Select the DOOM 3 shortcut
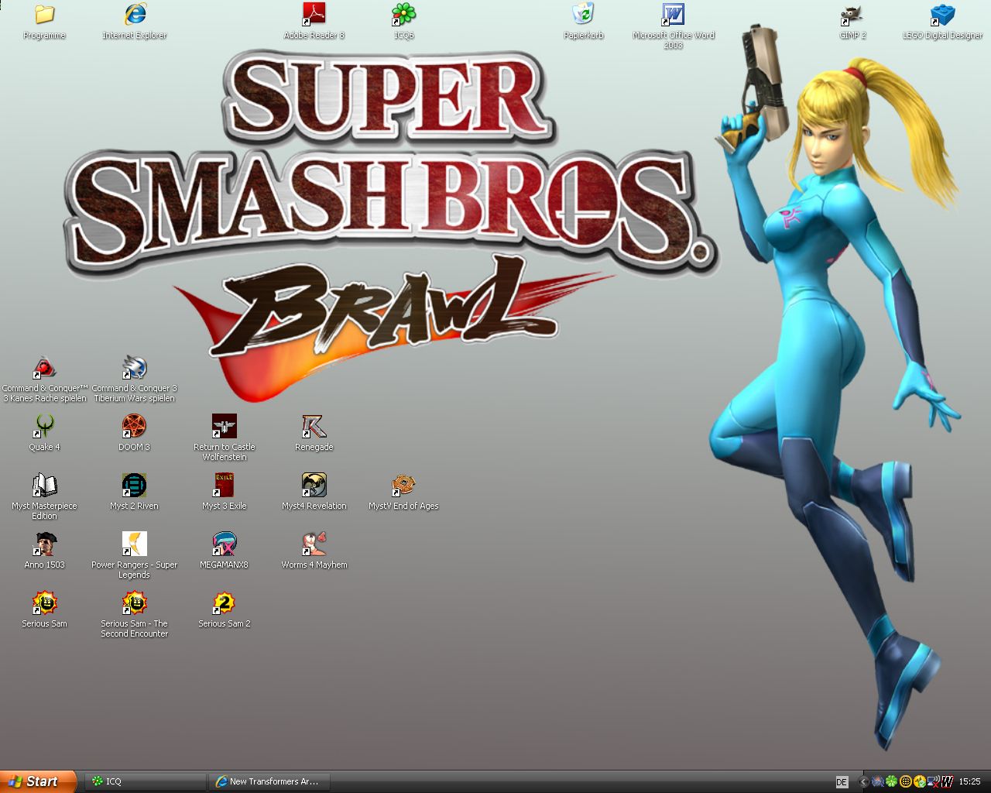The height and width of the screenshot is (793, 991). point(134,427)
